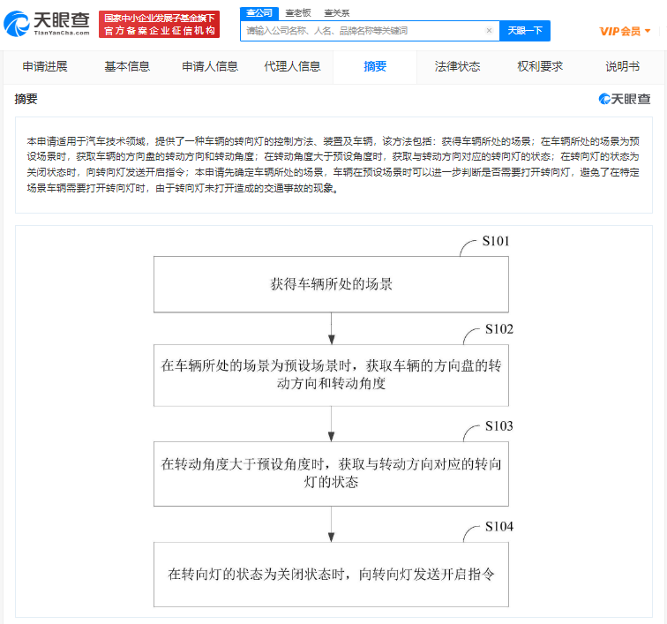Click the 天眼一下 search button
The height and width of the screenshot is (624, 667).
click(x=525, y=31)
